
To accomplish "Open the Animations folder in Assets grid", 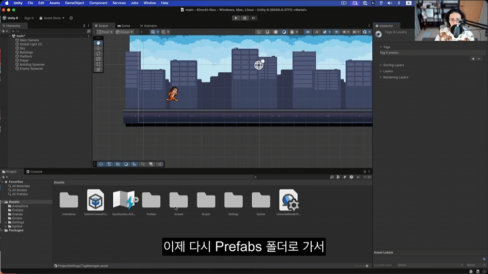I will coord(69,203).
